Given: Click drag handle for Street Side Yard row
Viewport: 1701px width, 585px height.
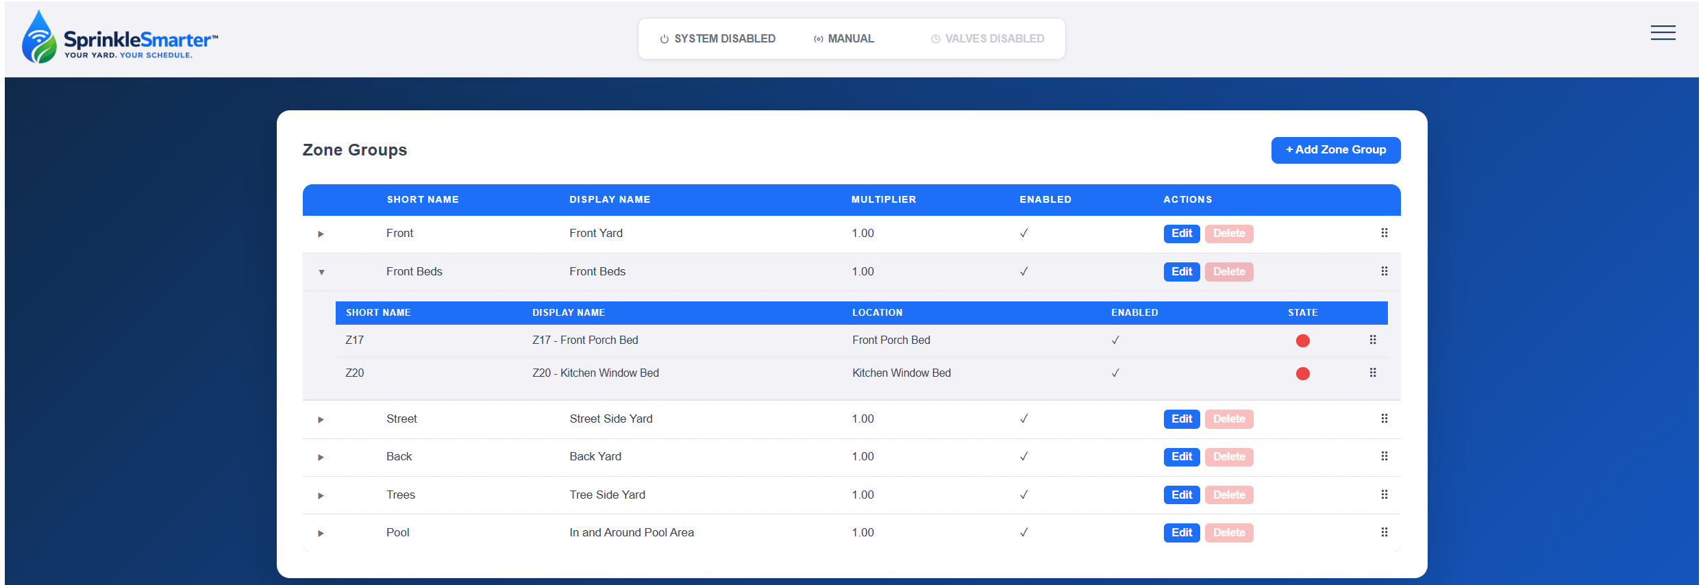Looking at the screenshot, I should 1384,419.
